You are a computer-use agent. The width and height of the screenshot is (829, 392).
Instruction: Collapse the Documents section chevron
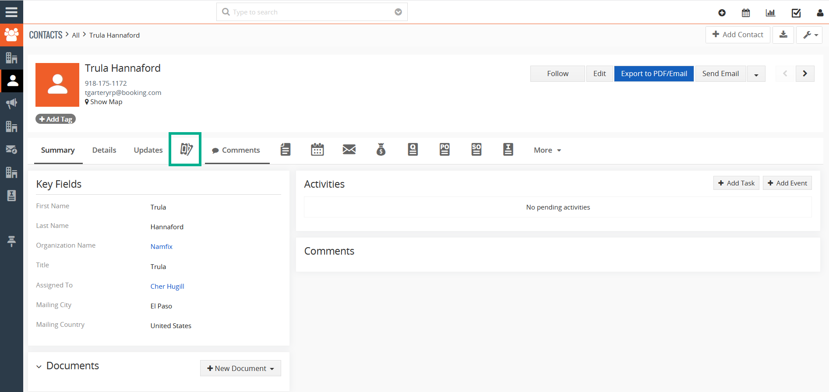coord(39,367)
